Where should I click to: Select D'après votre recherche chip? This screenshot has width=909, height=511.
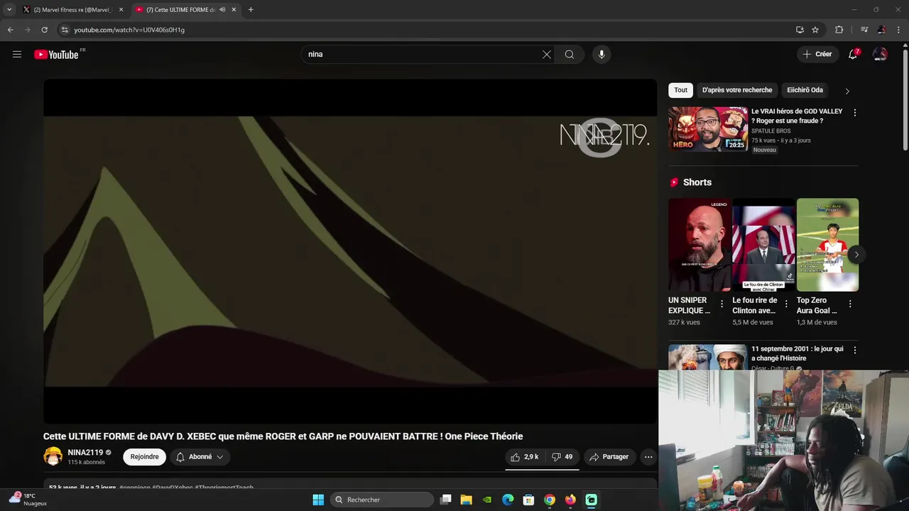737,90
